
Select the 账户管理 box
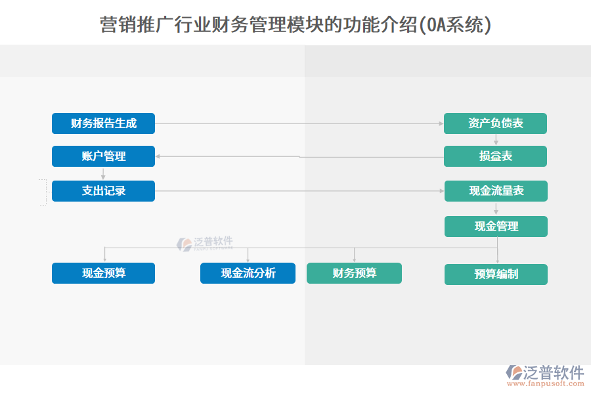[x=103, y=156]
